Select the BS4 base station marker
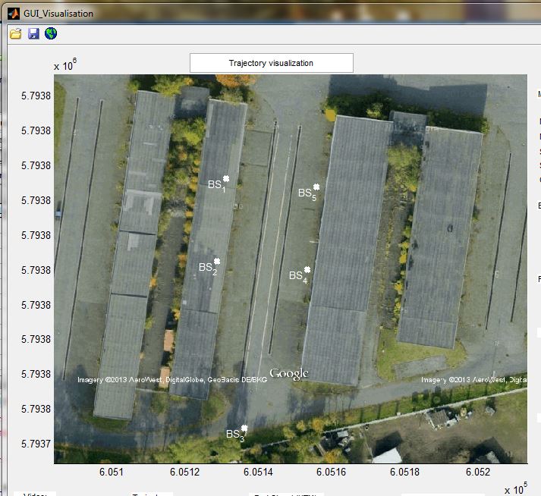This screenshot has width=541, height=496. click(x=307, y=269)
